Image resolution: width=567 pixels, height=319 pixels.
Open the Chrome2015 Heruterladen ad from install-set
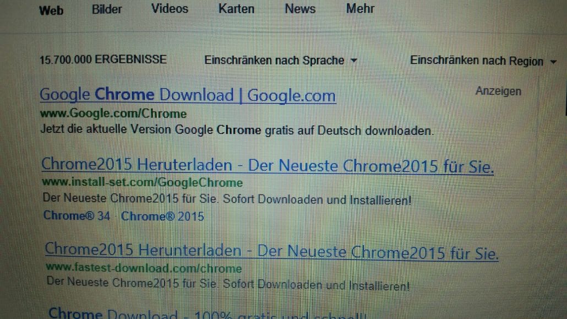tap(268, 165)
